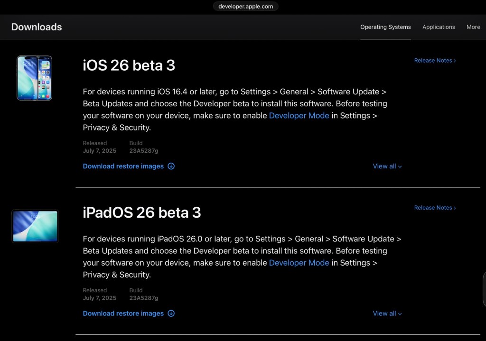Click the download arrow icon under iOS 26
This screenshot has height=341, width=486.
(x=171, y=166)
